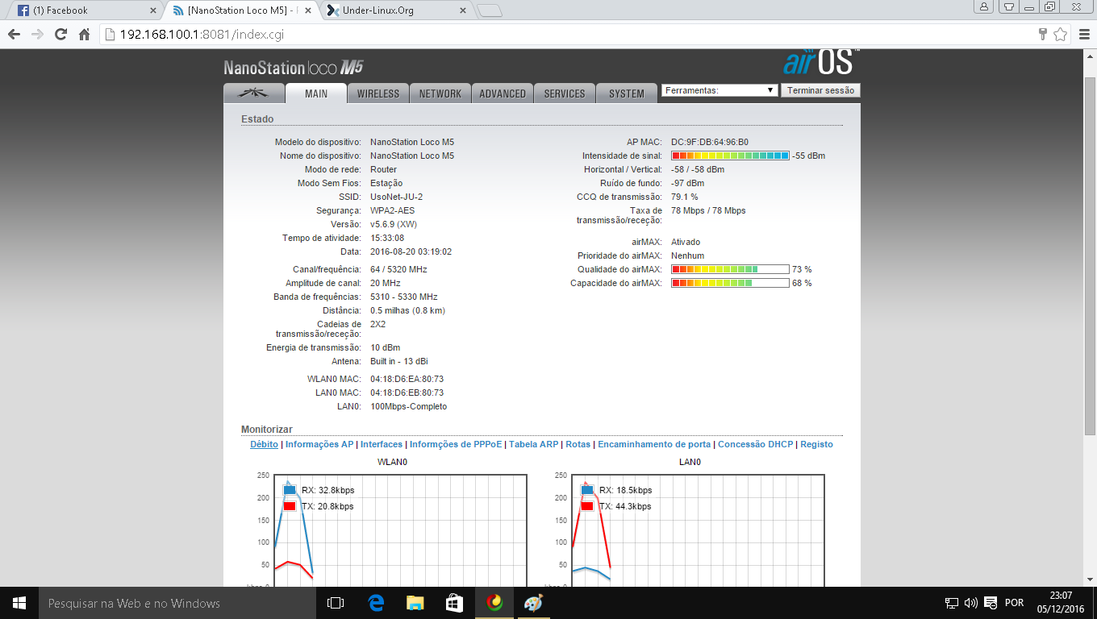Click the version text v5.6.9 (XW)

coord(394,224)
